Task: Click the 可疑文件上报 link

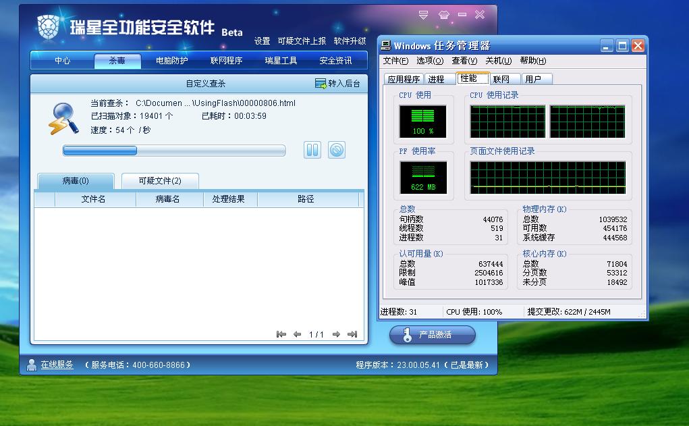Action: click(302, 41)
